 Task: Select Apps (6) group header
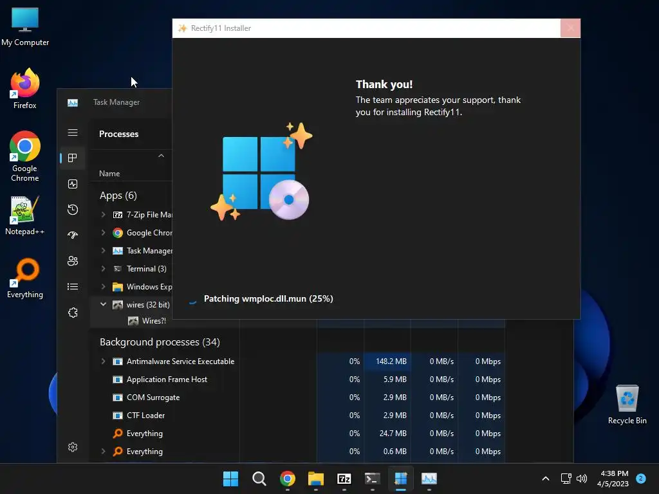(x=118, y=196)
